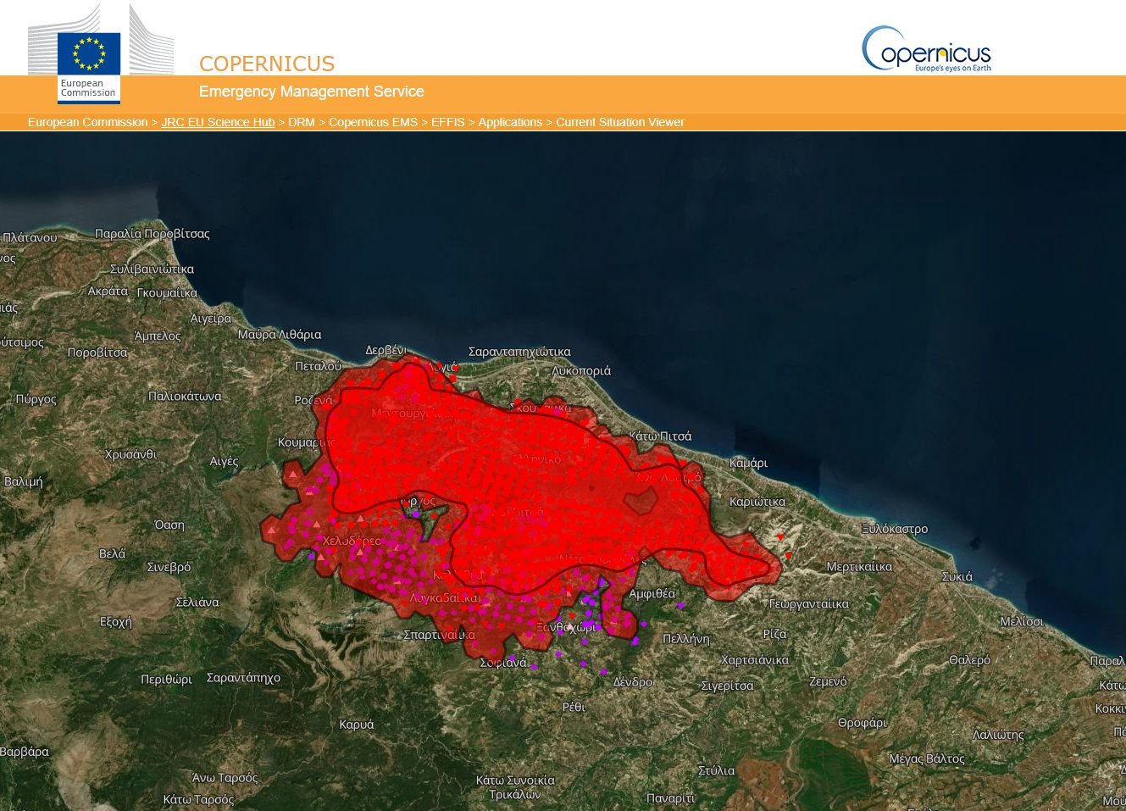Select the Παναρίτι map label
This screenshot has width=1126, height=811.
(x=670, y=798)
